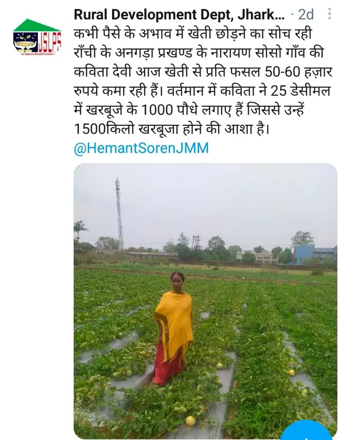This screenshot has height=440, width=349.
Task: Tap the blue building in the photo
Action: [x=315, y=254]
